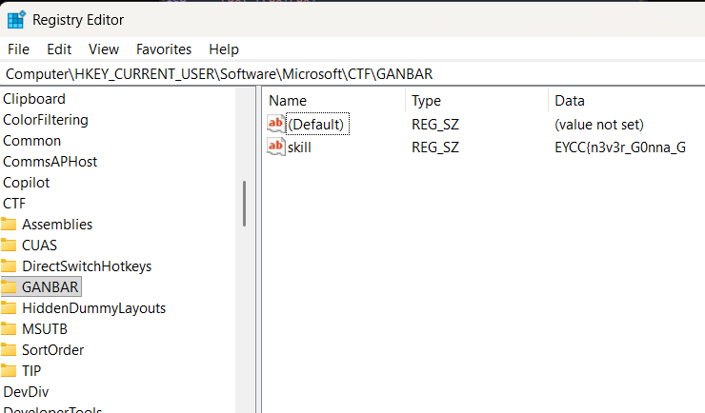This screenshot has height=413, width=705.
Task: Select the DevDiv key
Action: (x=26, y=392)
